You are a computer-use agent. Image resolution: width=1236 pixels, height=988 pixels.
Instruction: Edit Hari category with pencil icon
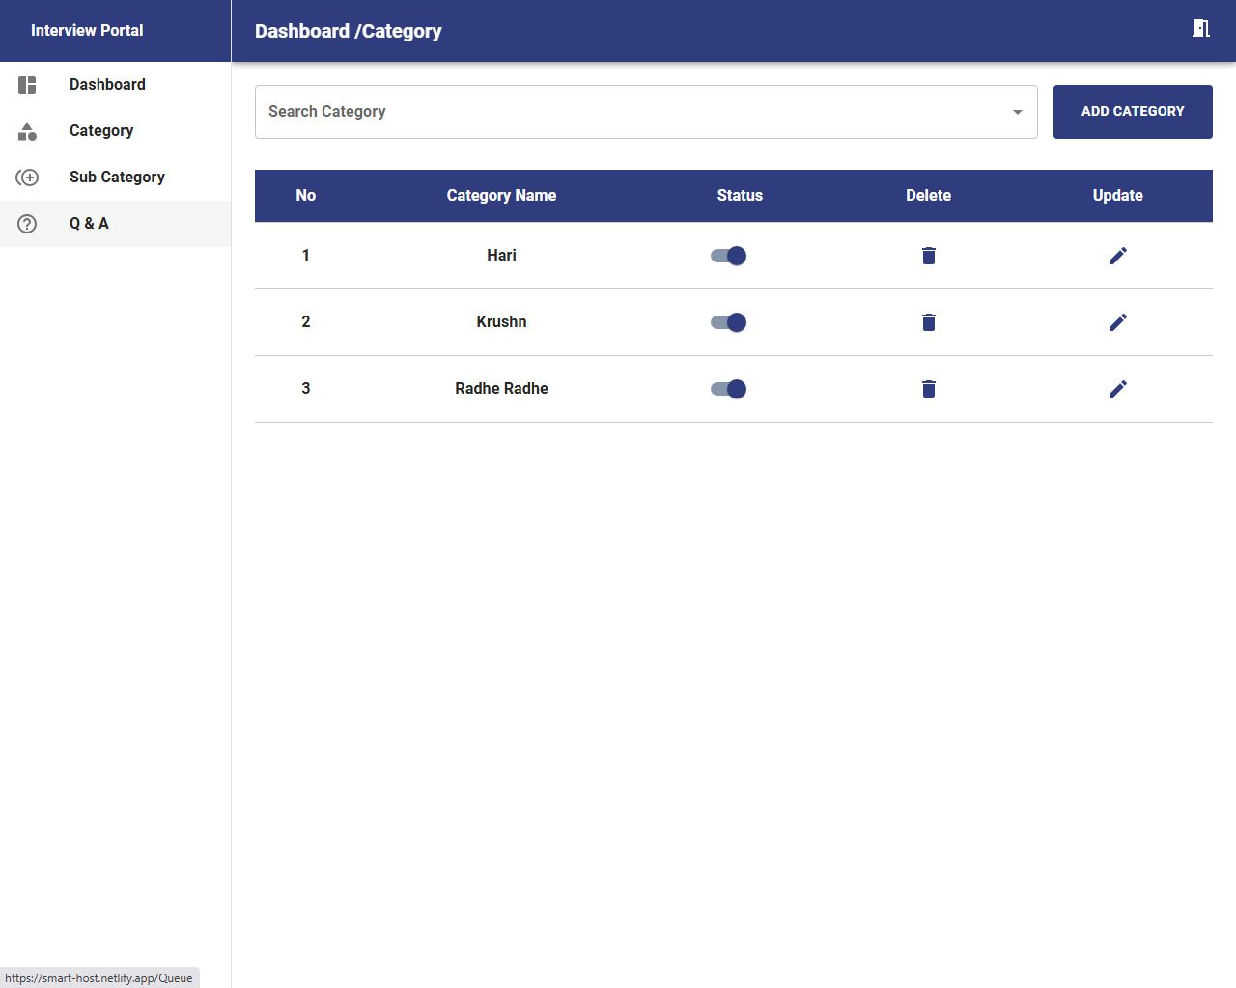point(1117,256)
